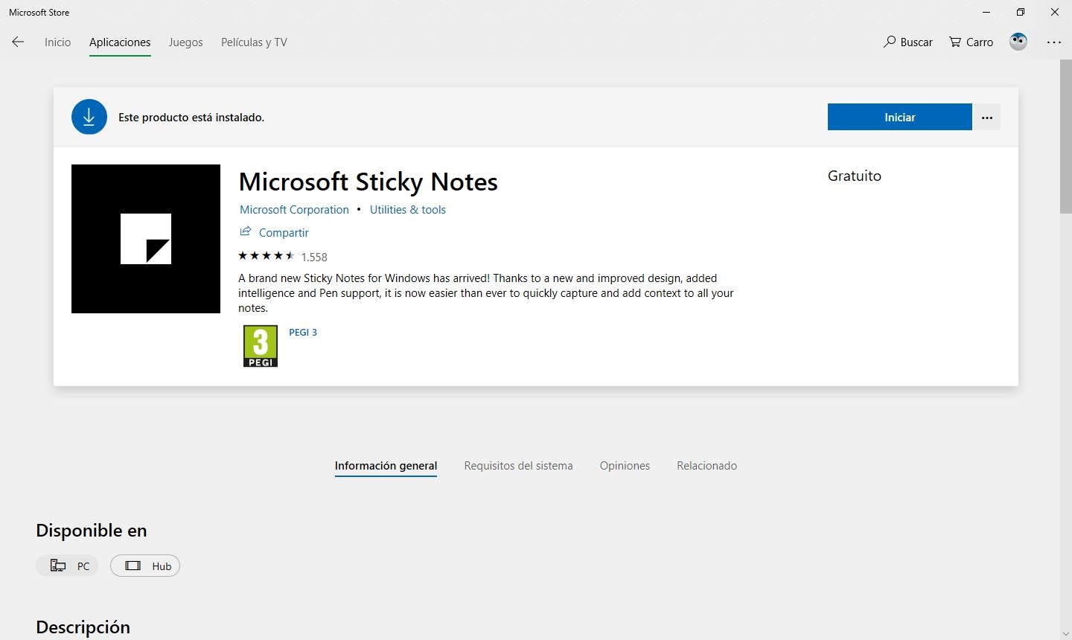Image resolution: width=1072 pixels, height=640 pixels.
Task: Click the Sticky Notes app logo
Action: click(146, 239)
